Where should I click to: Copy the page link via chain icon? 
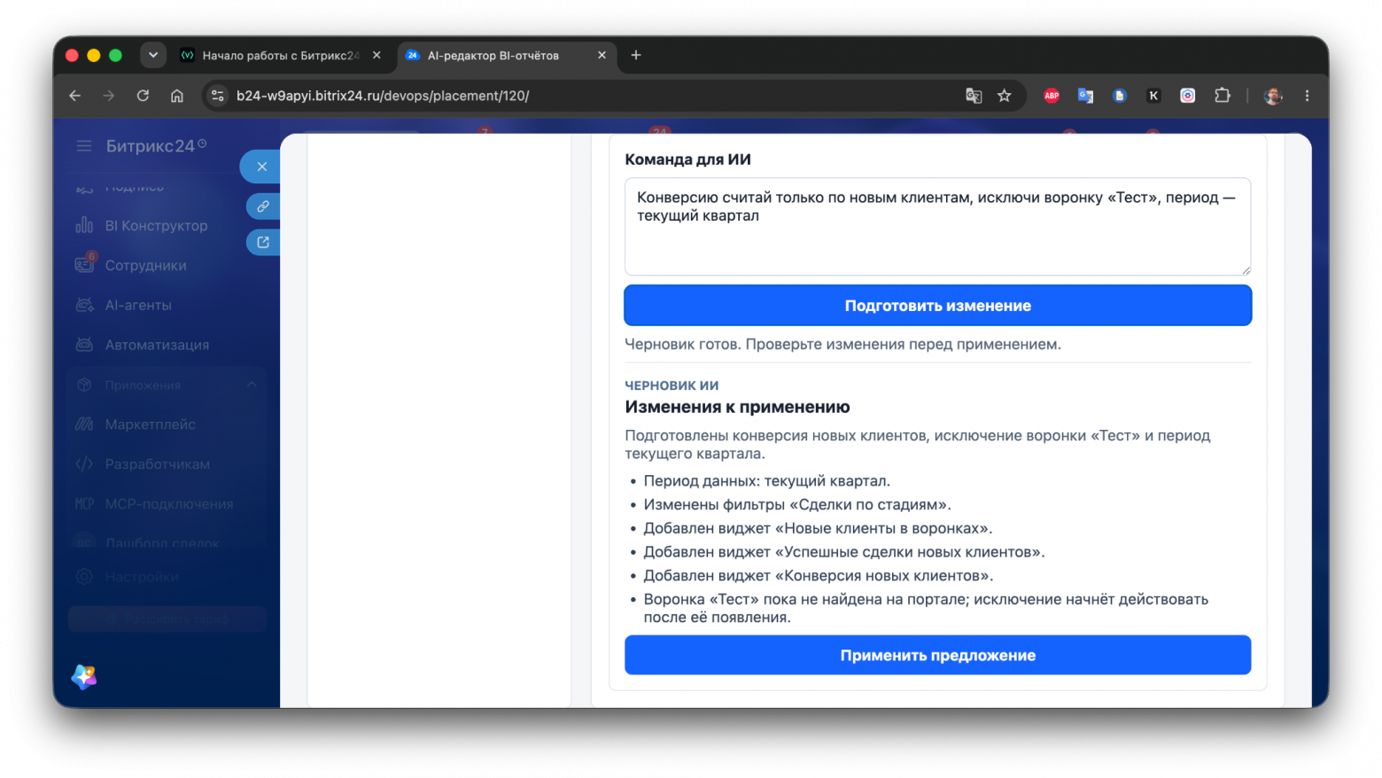pyautogui.click(x=263, y=206)
